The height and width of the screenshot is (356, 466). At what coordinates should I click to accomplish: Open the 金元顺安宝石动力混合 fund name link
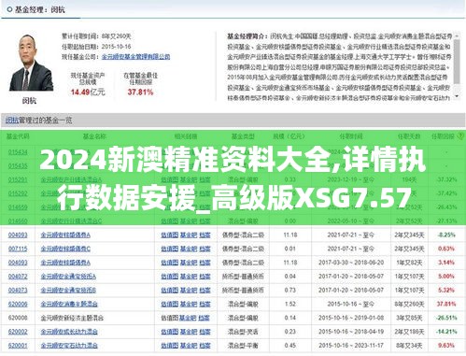69,345
